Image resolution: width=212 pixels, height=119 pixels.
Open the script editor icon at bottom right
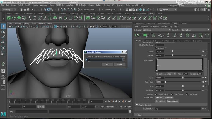click(130, 111)
